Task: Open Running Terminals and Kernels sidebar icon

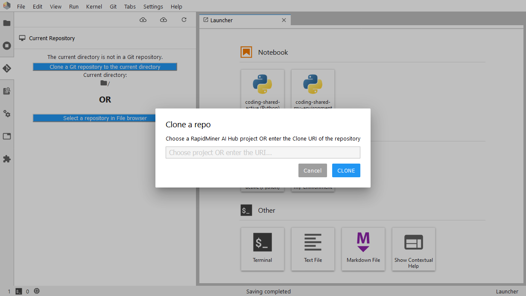Action: click(x=7, y=46)
